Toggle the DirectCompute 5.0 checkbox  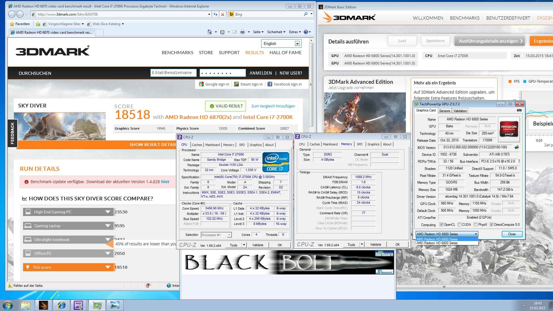[492, 225]
